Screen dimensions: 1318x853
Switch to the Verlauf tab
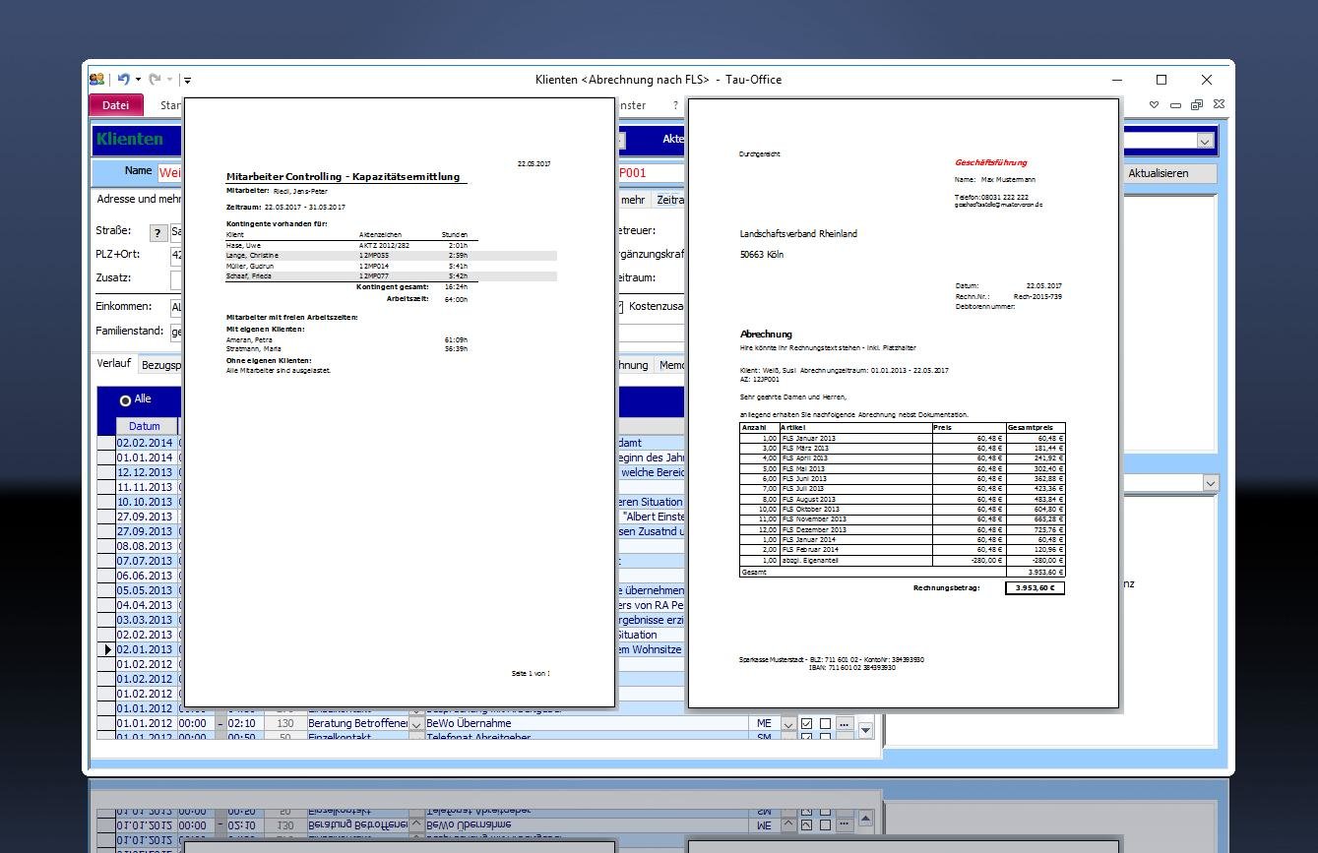[114, 364]
